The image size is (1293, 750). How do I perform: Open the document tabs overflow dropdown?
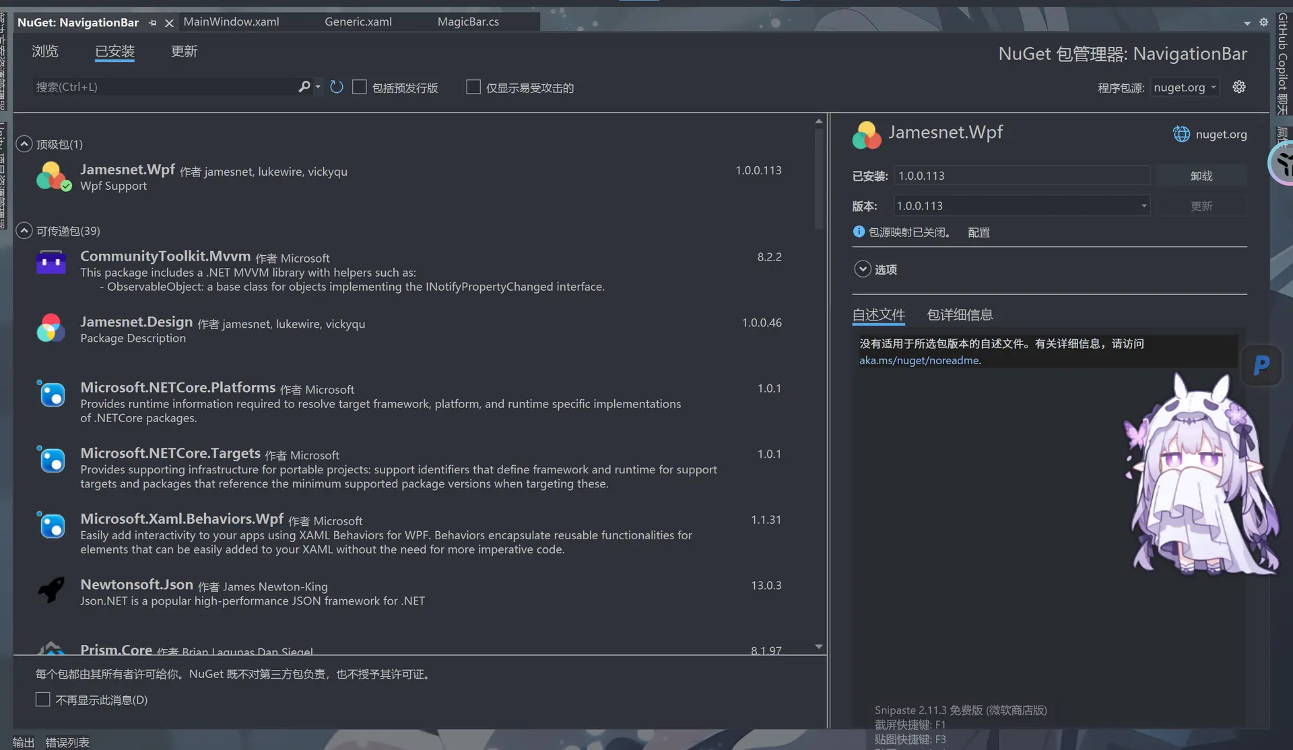(1247, 23)
